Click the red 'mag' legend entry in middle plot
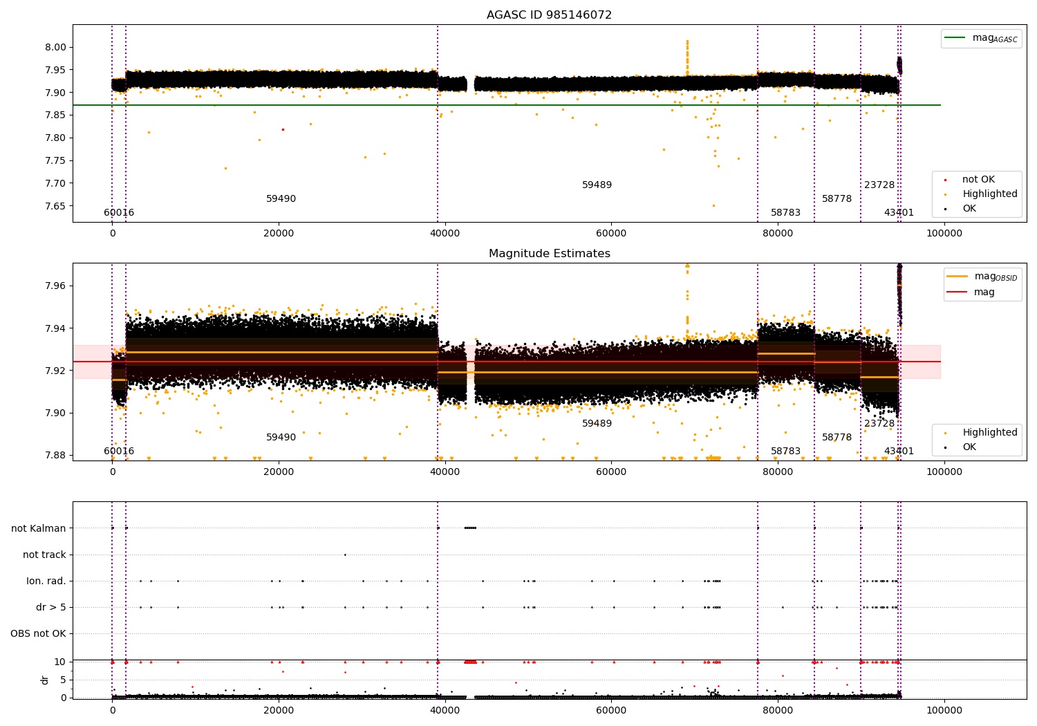1037x726 pixels. tap(971, 292)
